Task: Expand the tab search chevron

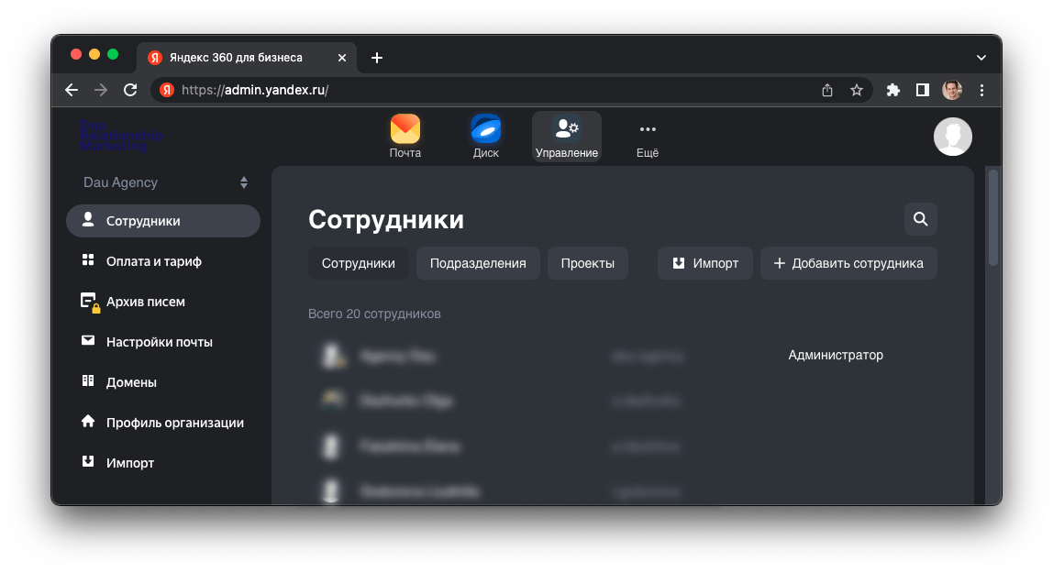Action: tap(981, 58)
